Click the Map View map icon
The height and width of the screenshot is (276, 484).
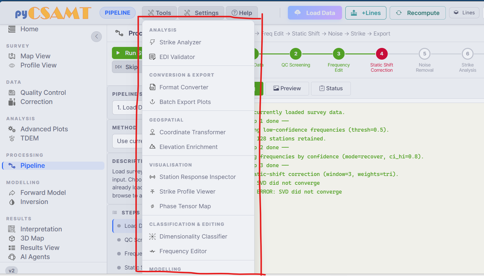[12, 56]
